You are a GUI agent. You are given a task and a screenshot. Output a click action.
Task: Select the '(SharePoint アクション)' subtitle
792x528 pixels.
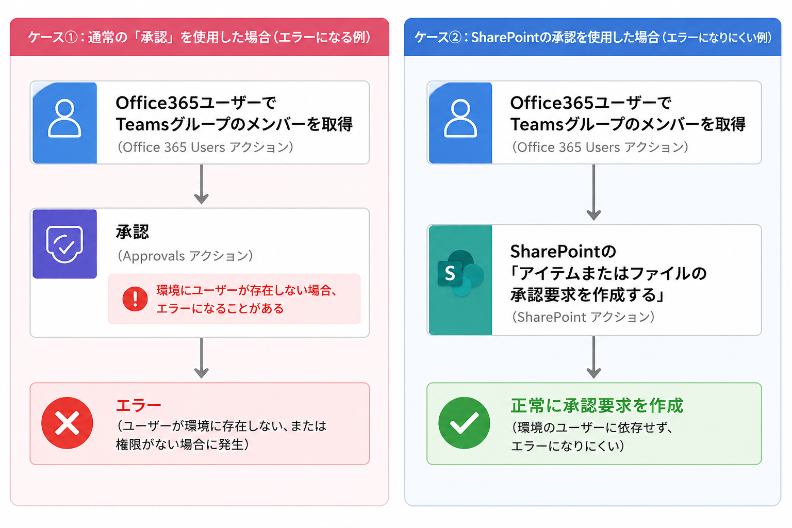pyautogui.click(x=583, y=317)
